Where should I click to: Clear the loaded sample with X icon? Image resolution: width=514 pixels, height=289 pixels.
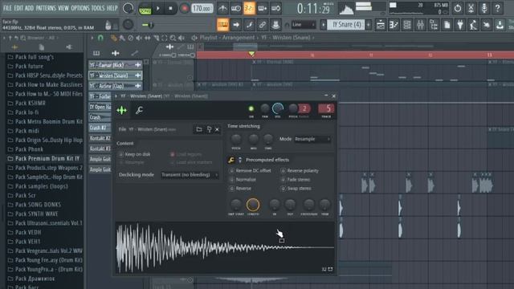point(217,130)
